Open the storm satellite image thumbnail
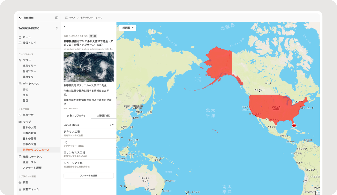This screenshot has height=195, width=337. click(88, 67)
